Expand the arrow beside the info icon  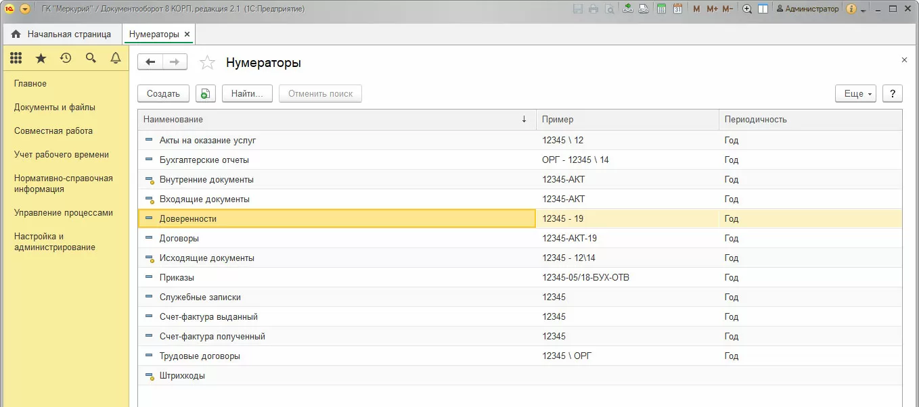click(x=863, y=9)
